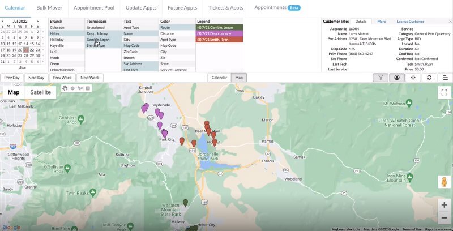Select the hand pan tool on map
Image resolution: width=453 pixels, height=231 pixels.
65,88
